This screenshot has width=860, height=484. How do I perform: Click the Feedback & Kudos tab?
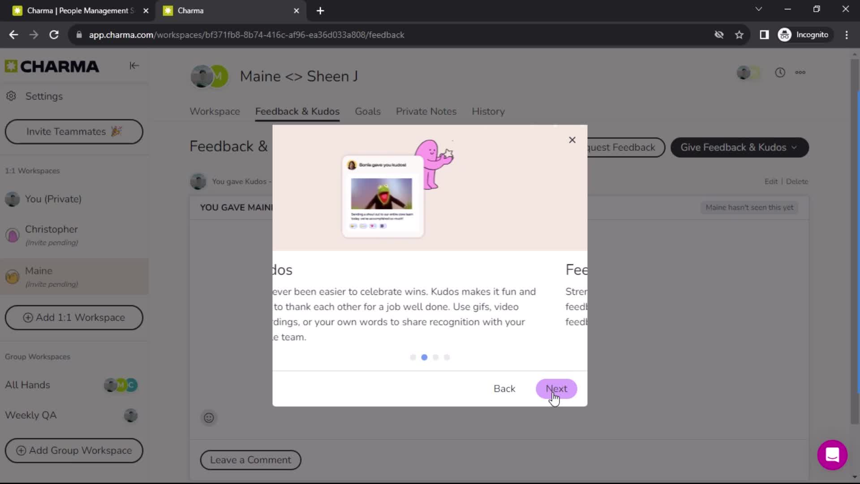pos(297,112)
